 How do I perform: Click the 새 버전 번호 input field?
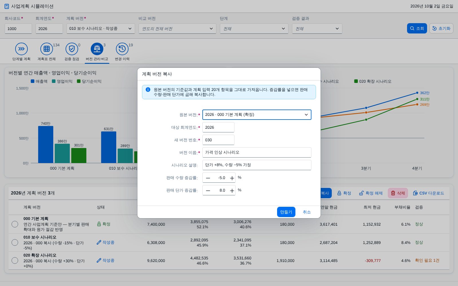coord(218,140)
